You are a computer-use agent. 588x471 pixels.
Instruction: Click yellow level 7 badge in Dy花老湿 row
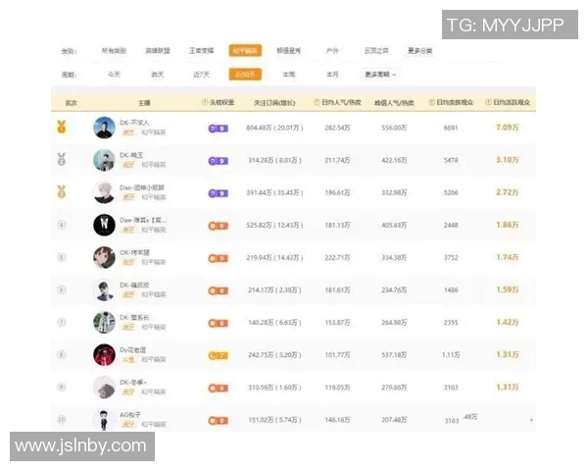pos(219,355)
